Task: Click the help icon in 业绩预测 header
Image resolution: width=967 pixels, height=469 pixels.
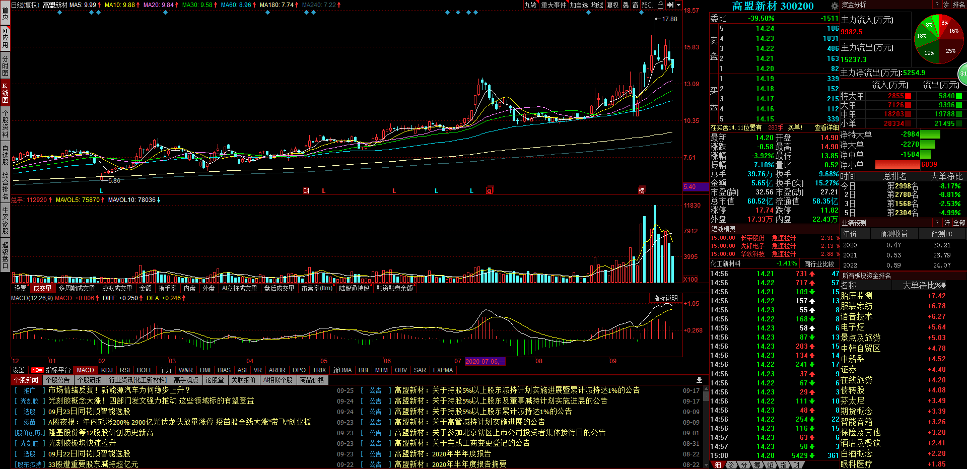Action: tap(937, 223)
